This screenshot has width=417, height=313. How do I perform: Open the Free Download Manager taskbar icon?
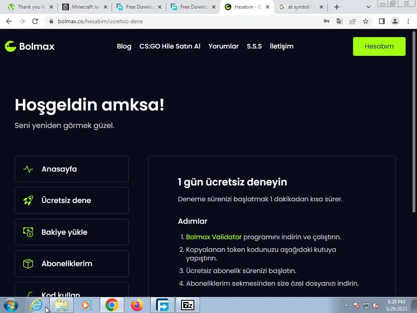(x=162, y=305)
